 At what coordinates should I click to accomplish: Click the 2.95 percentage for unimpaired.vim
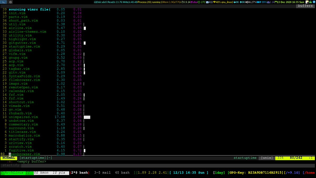point(78,117)
